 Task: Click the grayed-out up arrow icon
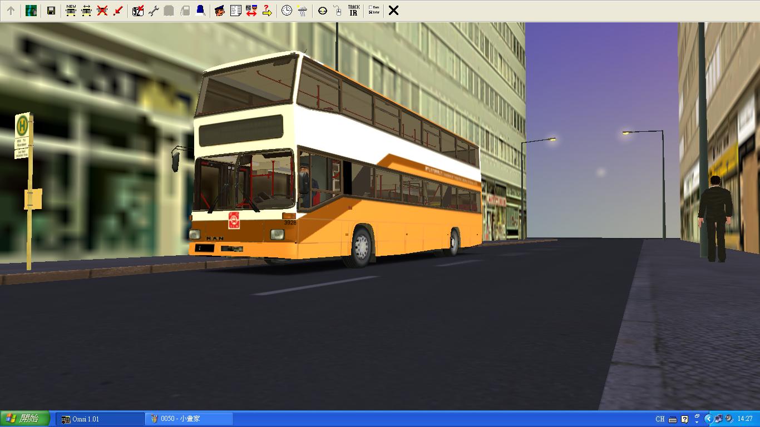click(x=11, y=11)
